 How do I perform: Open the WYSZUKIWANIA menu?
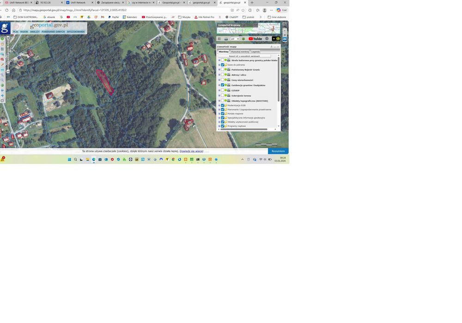tap(76, 31)
